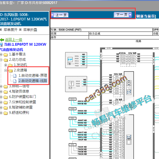The width and height of the screenshot is (159, 159).
Task: Select the 2.变速箱 folder
Action: [20, 70]
